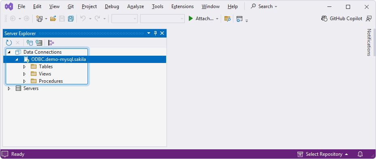Expand the Servers node

click(9, 88)
